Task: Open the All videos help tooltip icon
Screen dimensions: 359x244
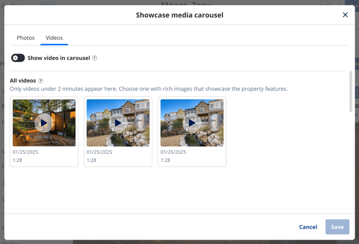Action: click(41, 81)
